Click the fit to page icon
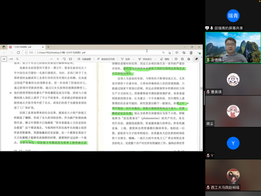 click(x=70, y=59)
